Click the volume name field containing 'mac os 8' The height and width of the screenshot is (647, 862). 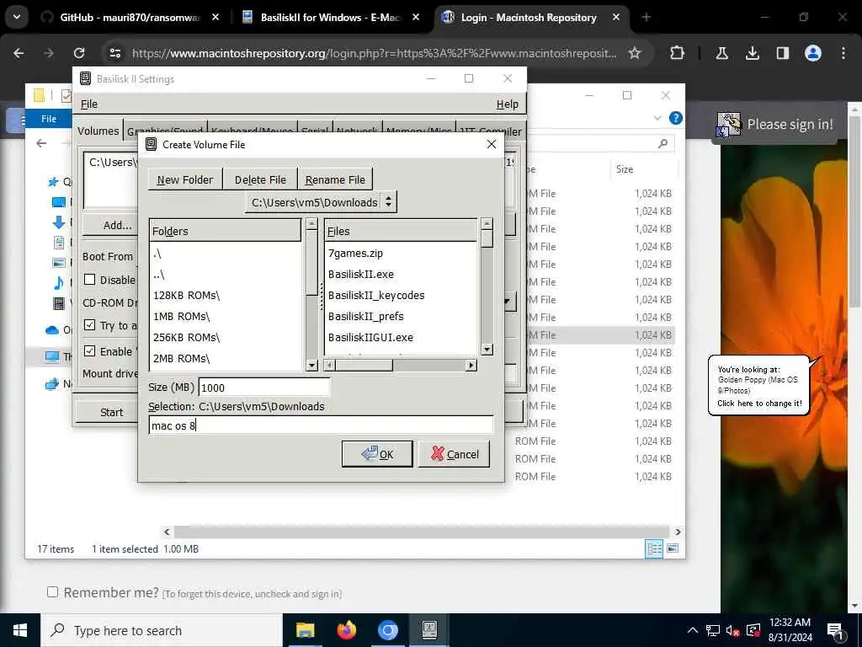[x=321, y=425]
